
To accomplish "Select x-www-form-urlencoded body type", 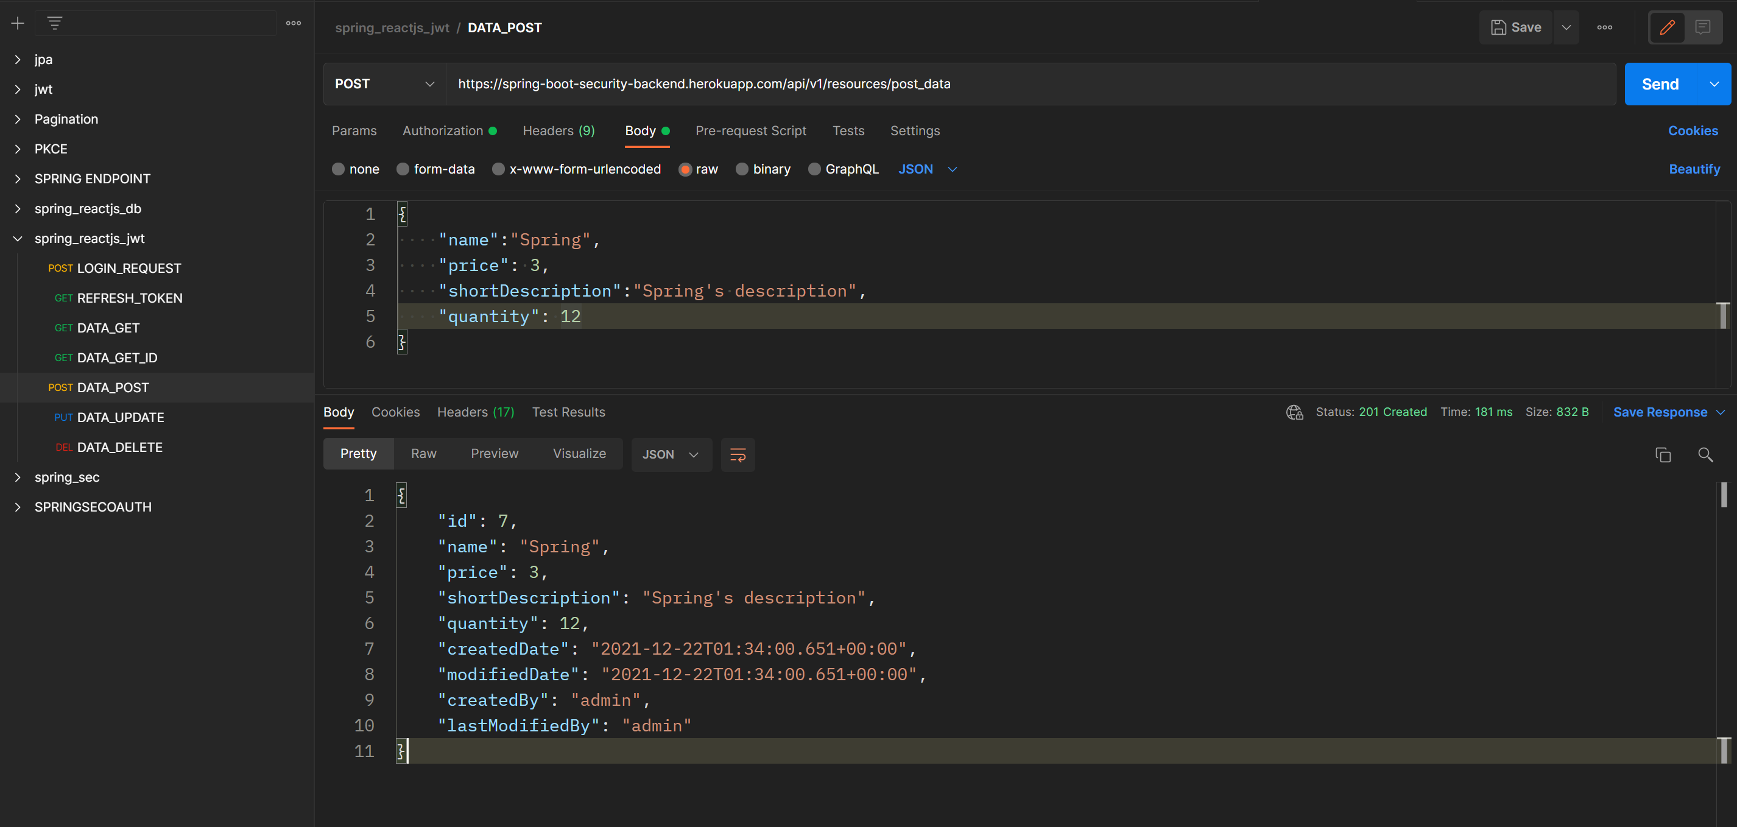I will tap(498, 169).
